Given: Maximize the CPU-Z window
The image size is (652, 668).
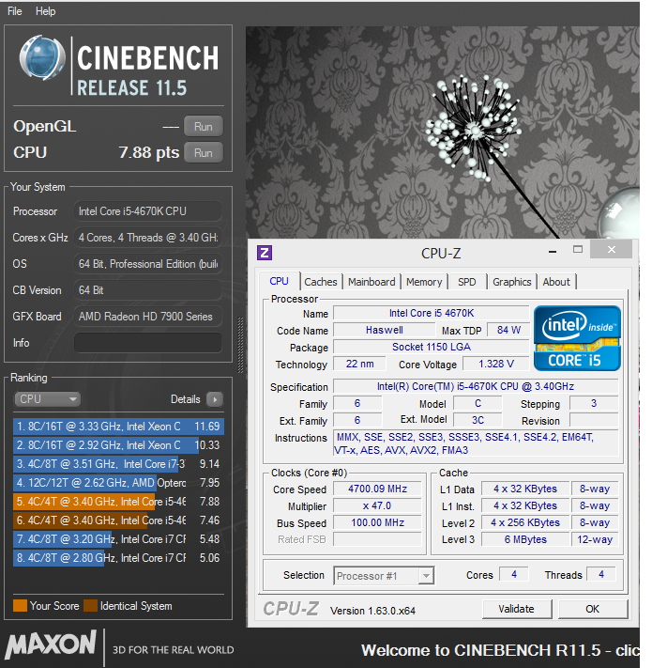Looking at the screenshot, I should [x=578, y=250].
